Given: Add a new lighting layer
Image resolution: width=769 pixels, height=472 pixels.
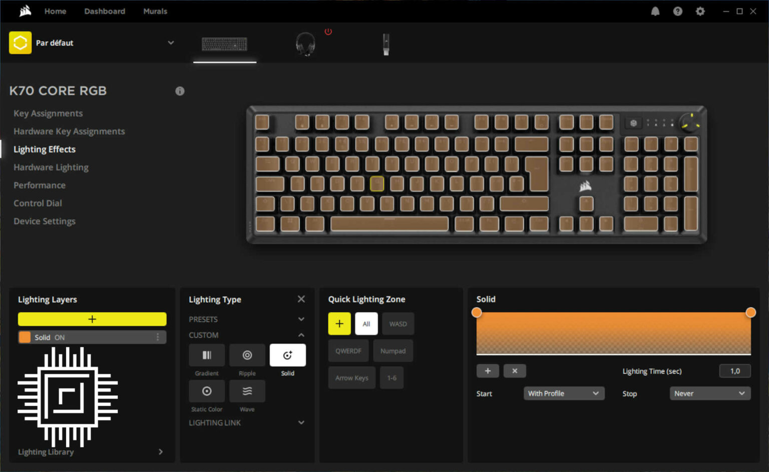Looking at the screenshot, I should click(92, 319).
